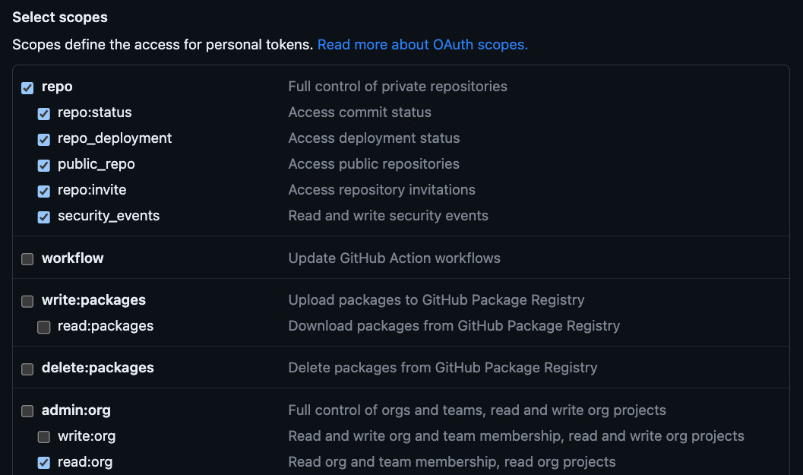Enable the workflow scope checkbox
Image resolution: width=803 pixels, height=475 pixels.
pos(27,259)
